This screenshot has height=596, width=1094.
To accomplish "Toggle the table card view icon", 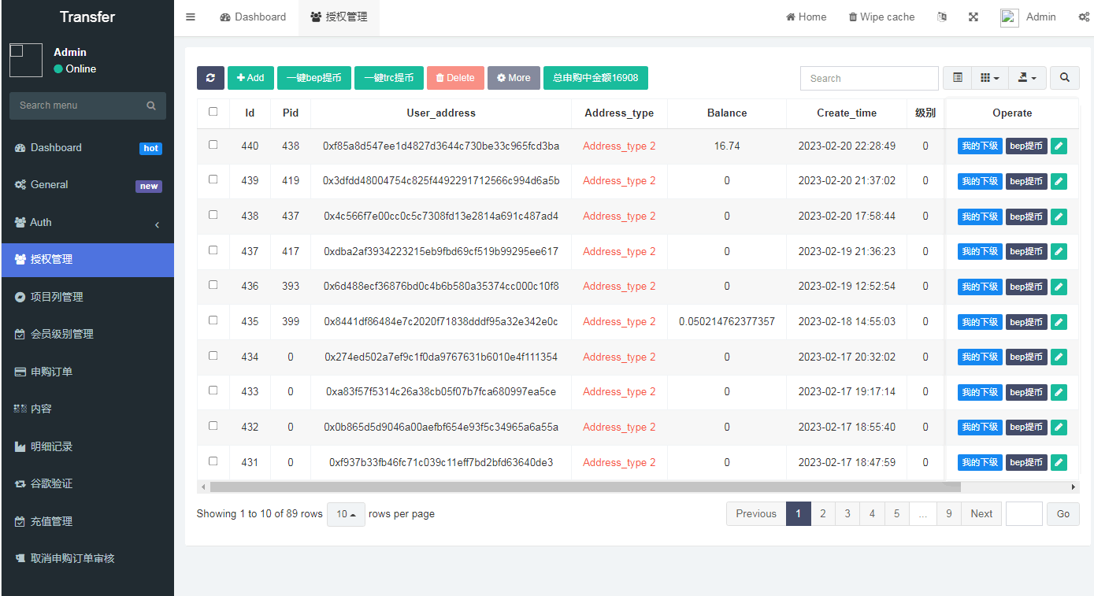I will pos(958,78).
